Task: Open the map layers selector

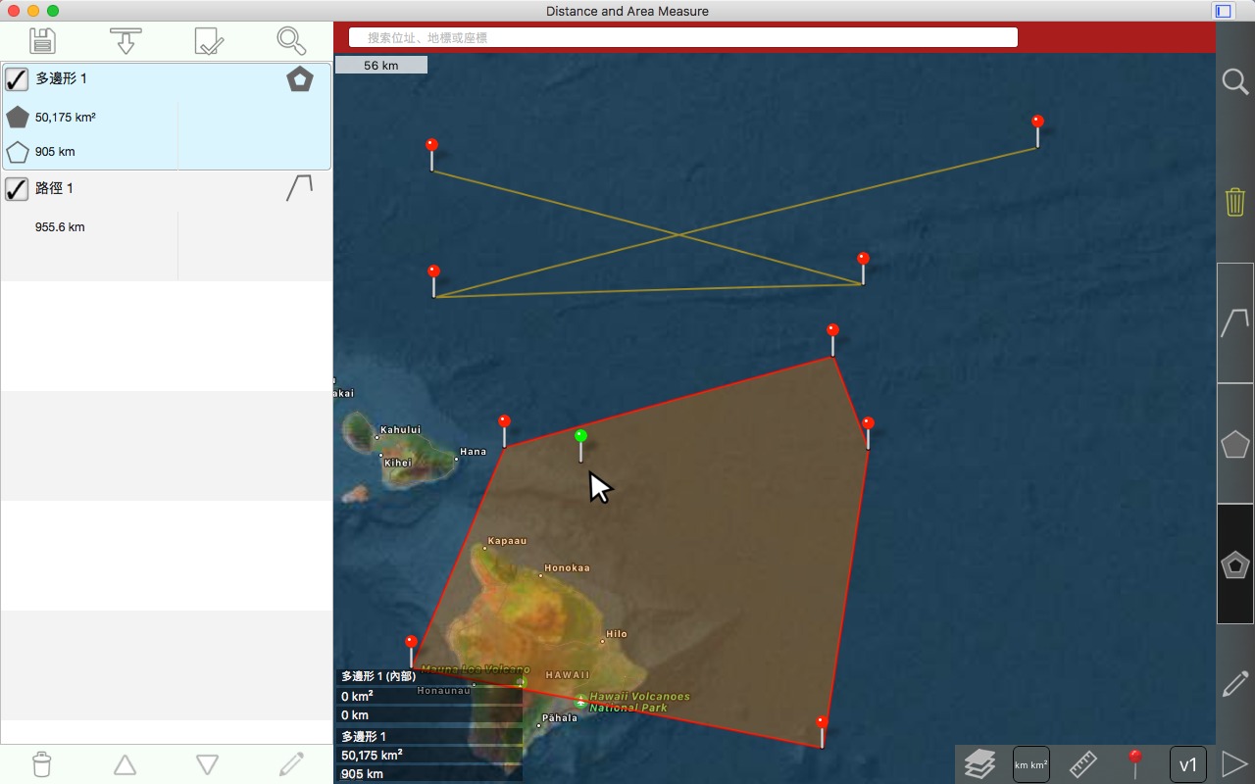Action: [x=979, y=763]
